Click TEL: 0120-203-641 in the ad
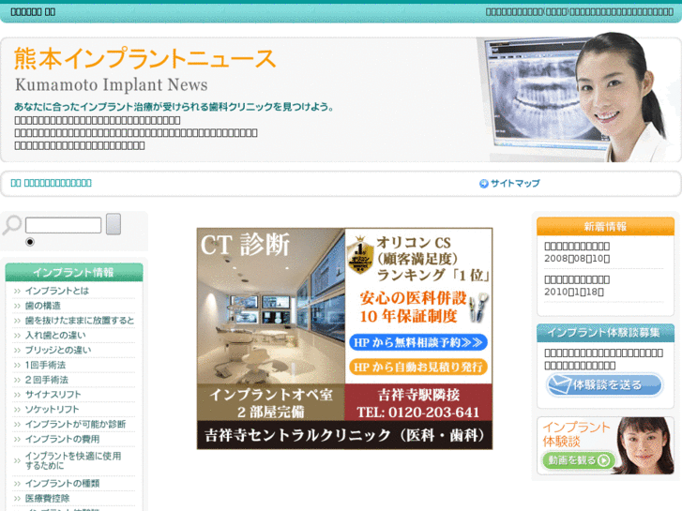This screenshot has width=682, height=511. tap(418, 412)
